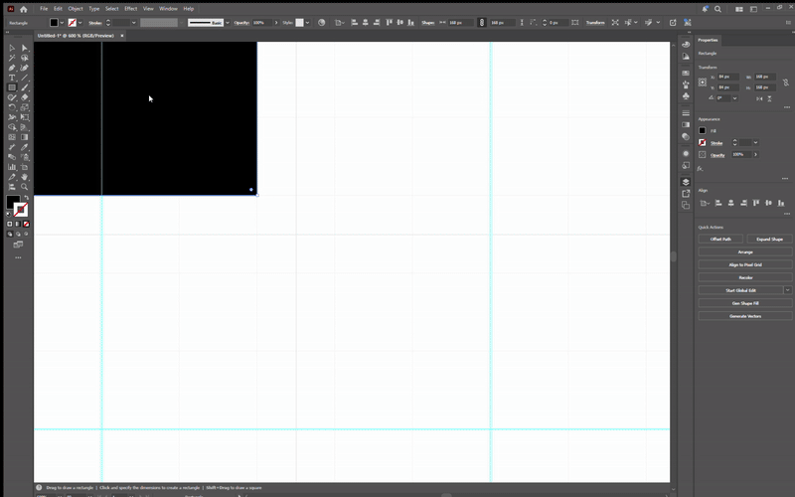Enable Draw Behind mode

(x=18, y=234)
